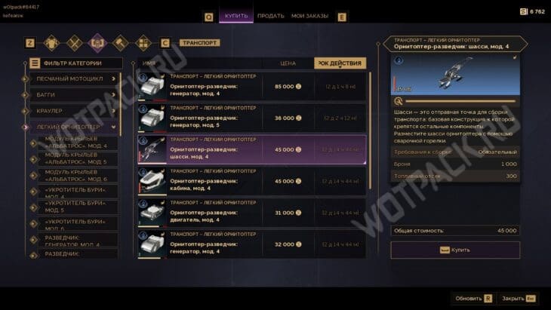
Task: Select the кабина, мод. 4 listing thumbnail
Action: pos(152,182)
